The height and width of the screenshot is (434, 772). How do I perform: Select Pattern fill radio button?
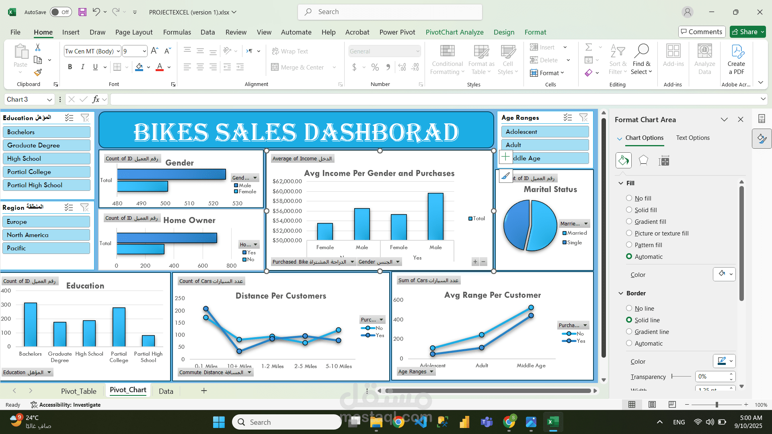[x=629, y=245]
